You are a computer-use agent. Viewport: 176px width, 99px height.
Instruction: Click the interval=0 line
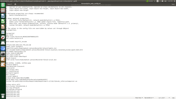[10, 68]
